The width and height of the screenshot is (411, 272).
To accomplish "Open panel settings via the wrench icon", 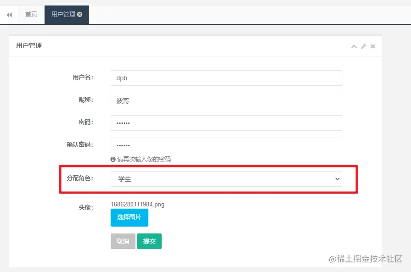I will point(364,46).
